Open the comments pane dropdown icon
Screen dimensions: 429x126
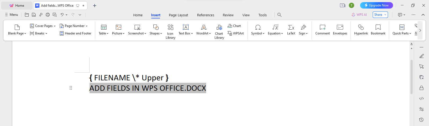point(401,15)
